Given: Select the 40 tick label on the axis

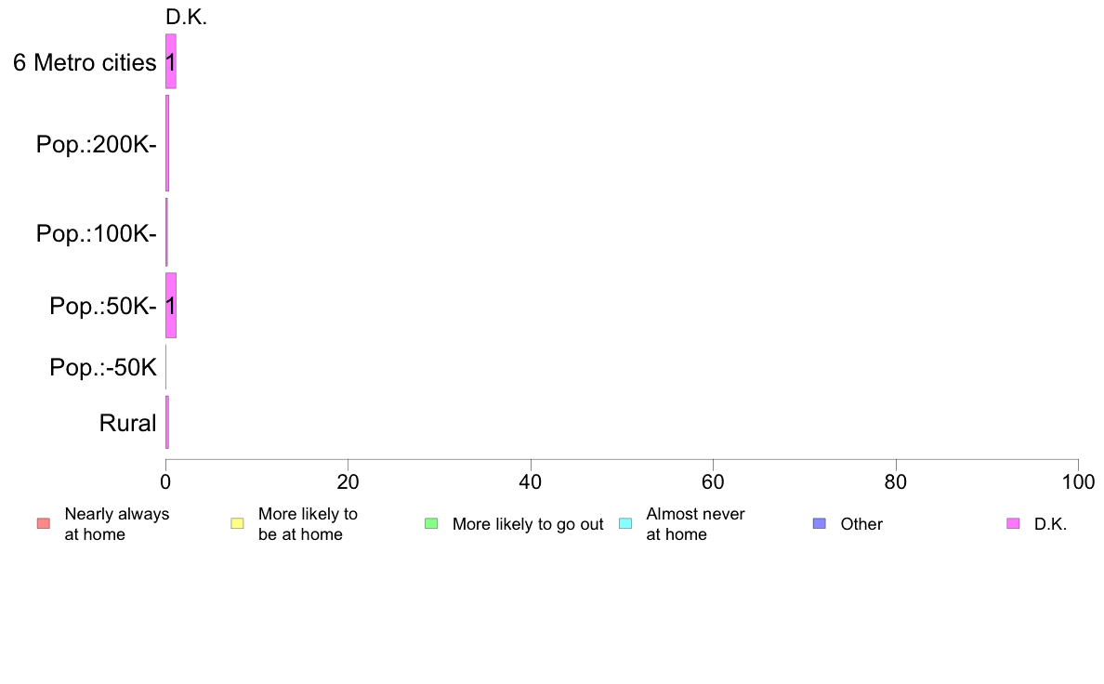Looking at the screenshot, I should click(531, 481).
